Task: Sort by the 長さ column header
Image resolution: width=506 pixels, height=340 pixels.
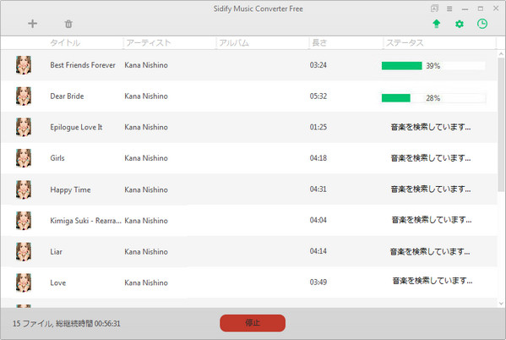Action: click(319, 42)
